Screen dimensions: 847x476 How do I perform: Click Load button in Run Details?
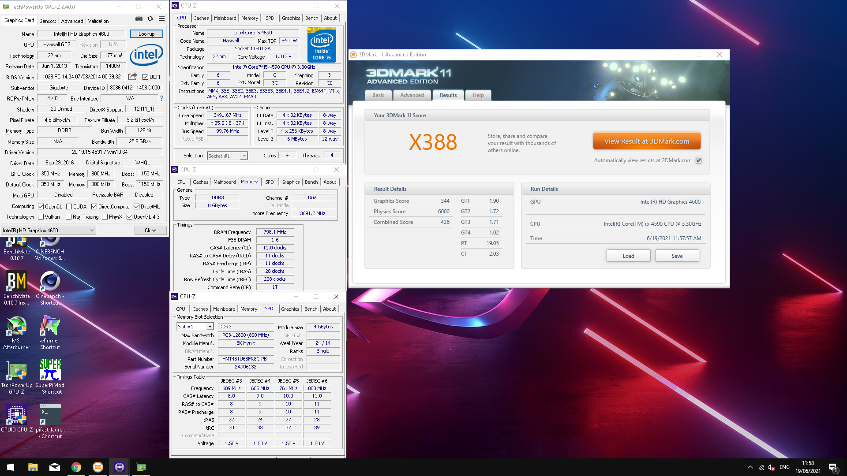(628, 256)
